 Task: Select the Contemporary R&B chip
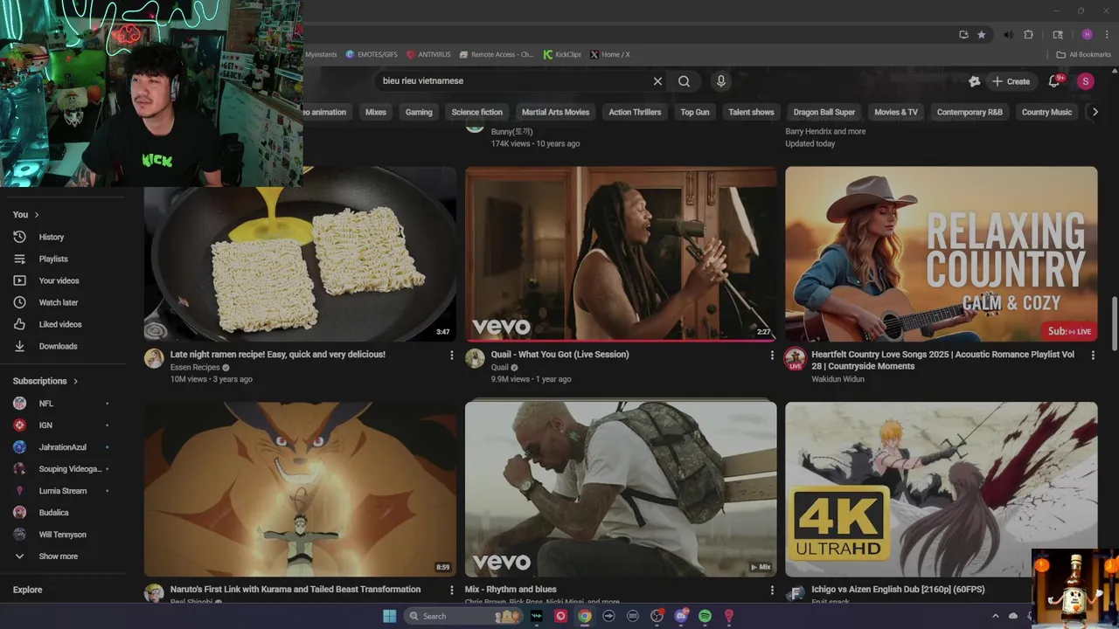pos(970,112)
